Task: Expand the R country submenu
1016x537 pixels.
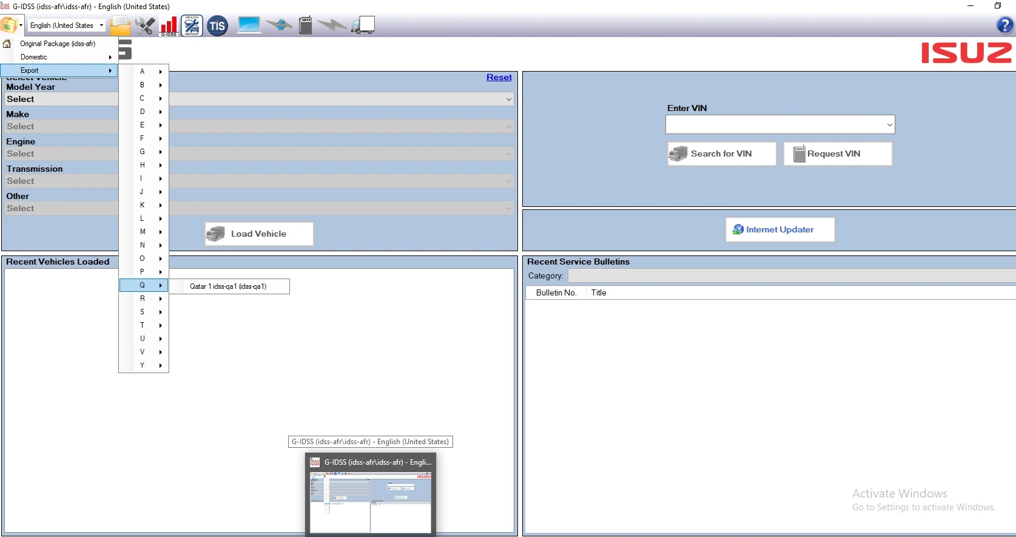Action: tap(144, 299)
